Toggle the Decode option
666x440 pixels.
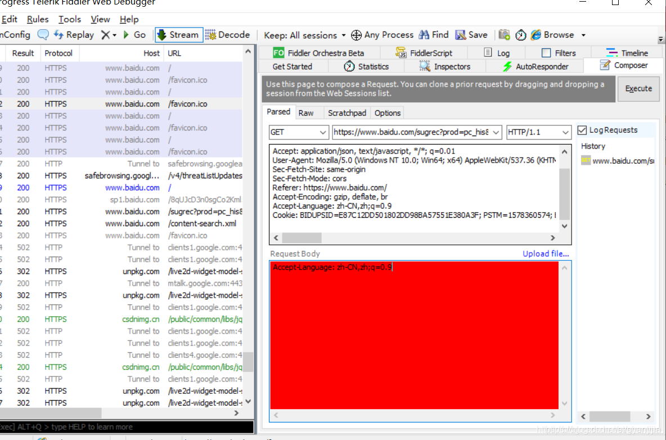(x=227, y=35)
